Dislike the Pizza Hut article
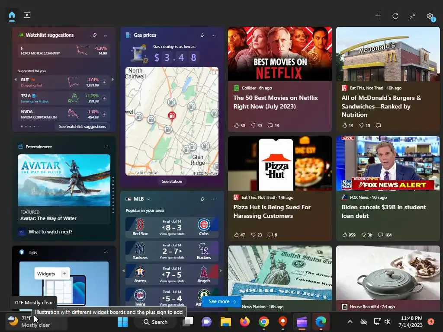 [256, 235]
